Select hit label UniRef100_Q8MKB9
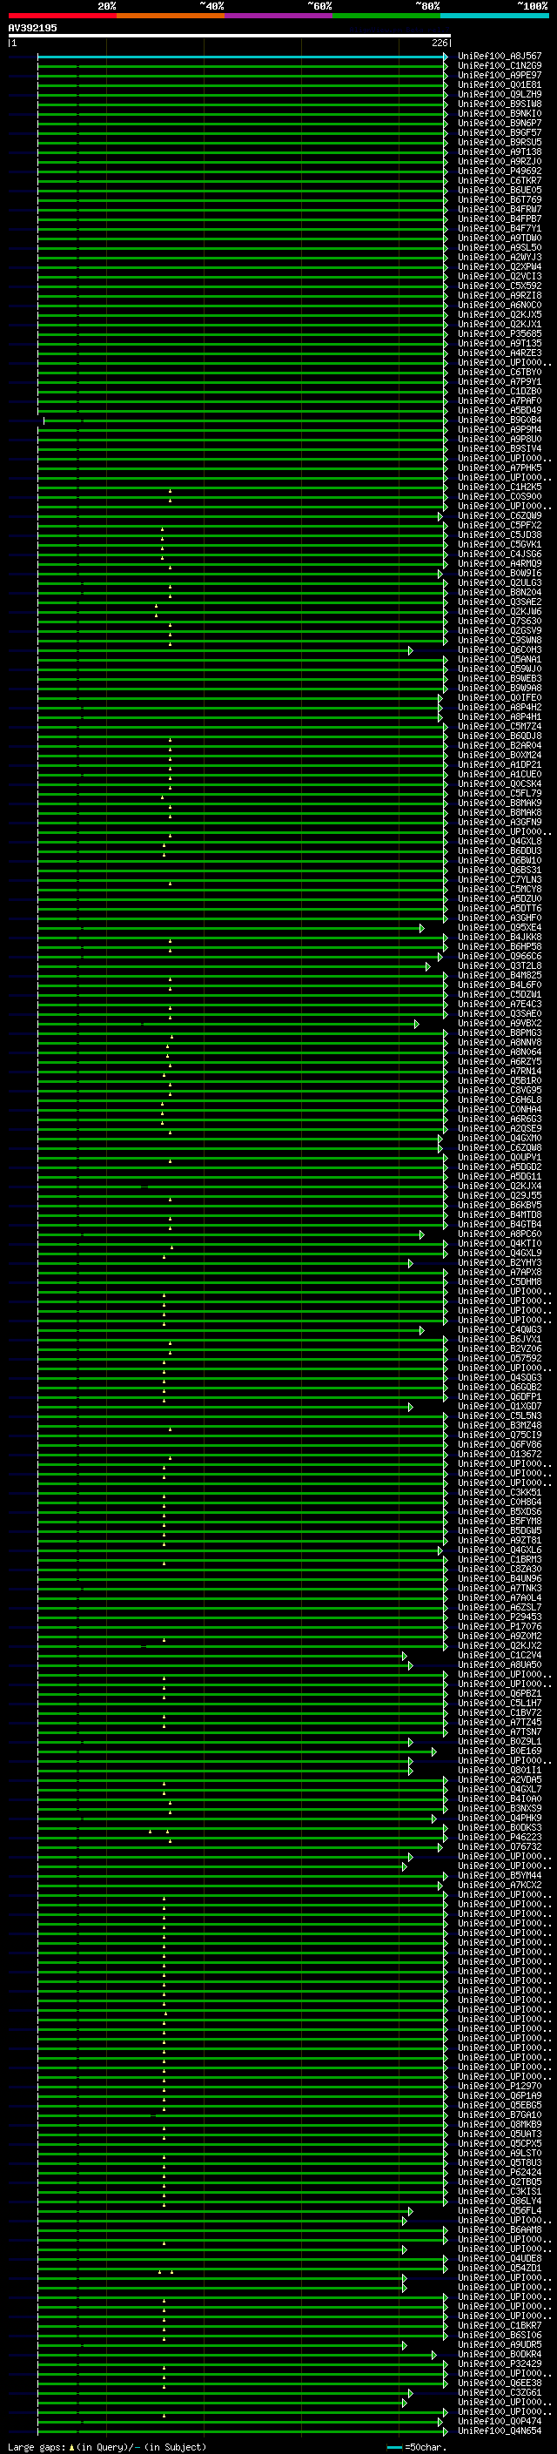The height and width of the screenshot is (2454, 557). coord(500,2123)
